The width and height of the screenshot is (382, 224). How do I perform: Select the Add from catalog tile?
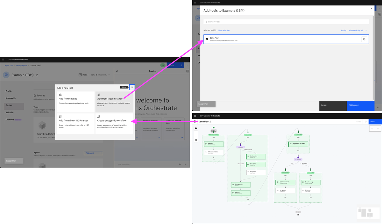tap(75, 102)
